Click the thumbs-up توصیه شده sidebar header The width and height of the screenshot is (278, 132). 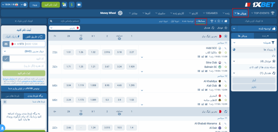tap(257, 28)
